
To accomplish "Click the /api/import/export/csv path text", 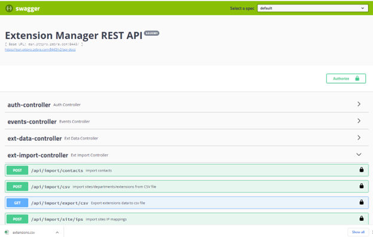I will (60, 203).
